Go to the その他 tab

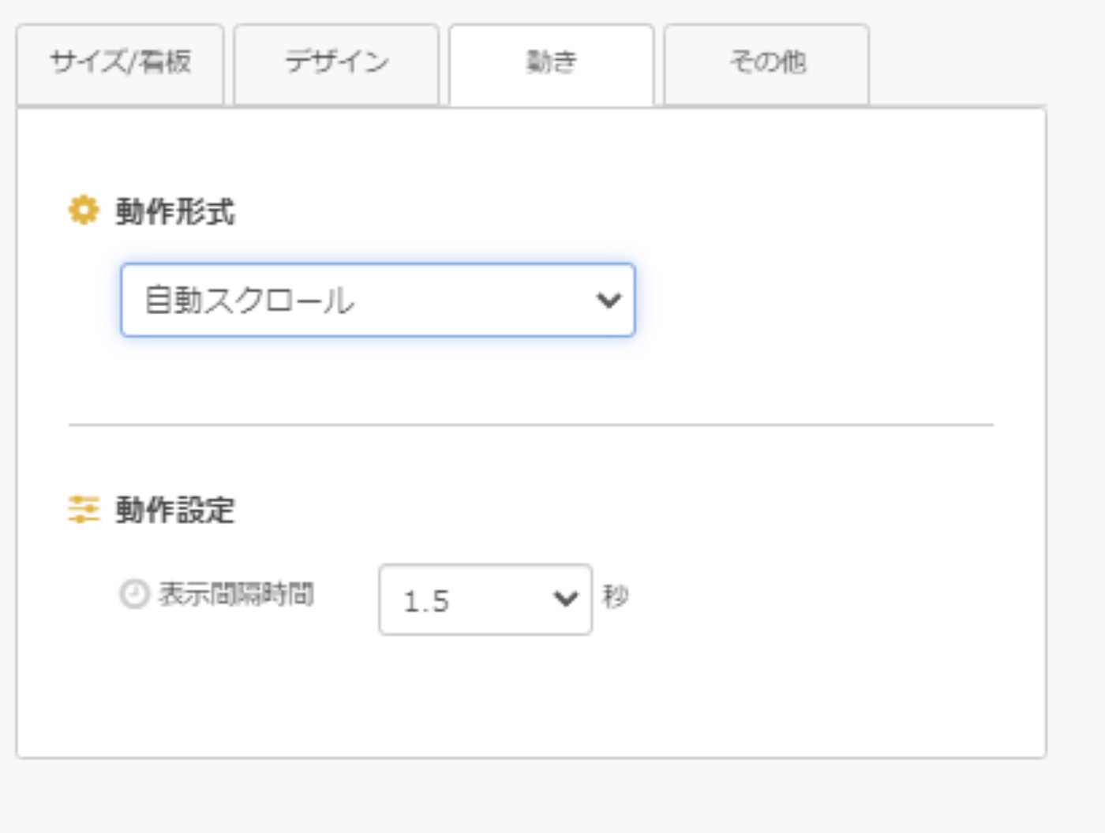click(x=767, y=64)
